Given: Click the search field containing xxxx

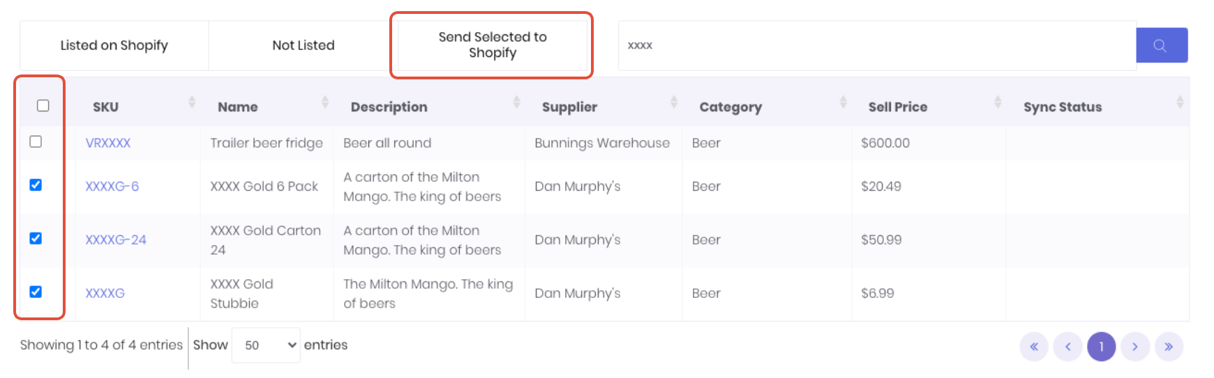Looking at the screenshot, I should tap(877, 45).
